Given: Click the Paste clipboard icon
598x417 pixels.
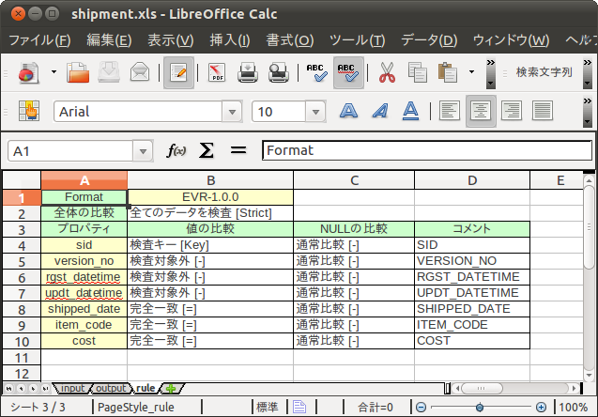Looking at the screenshot, I should pyautogui.click(x=448, y=72).
